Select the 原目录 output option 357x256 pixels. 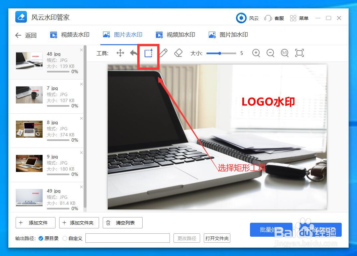(41, 238)
